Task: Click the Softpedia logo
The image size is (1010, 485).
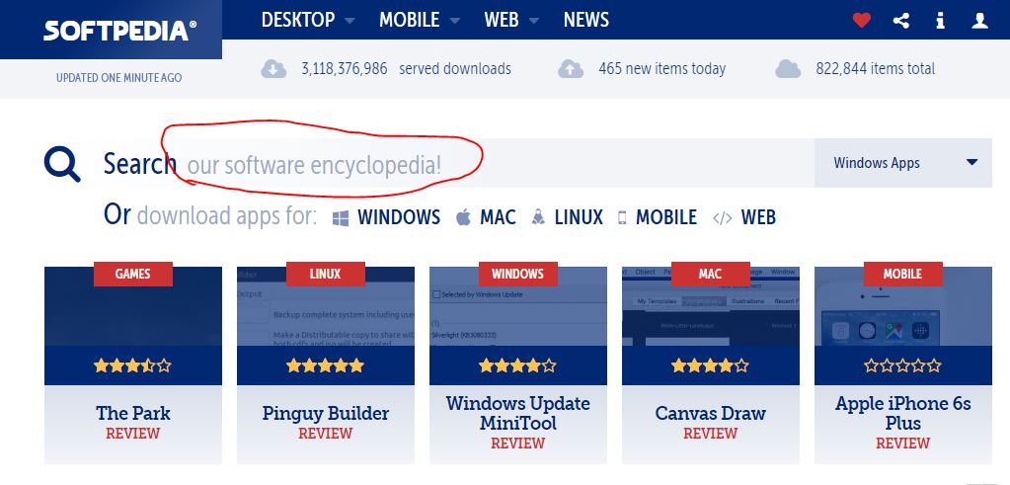Action: 119,31
